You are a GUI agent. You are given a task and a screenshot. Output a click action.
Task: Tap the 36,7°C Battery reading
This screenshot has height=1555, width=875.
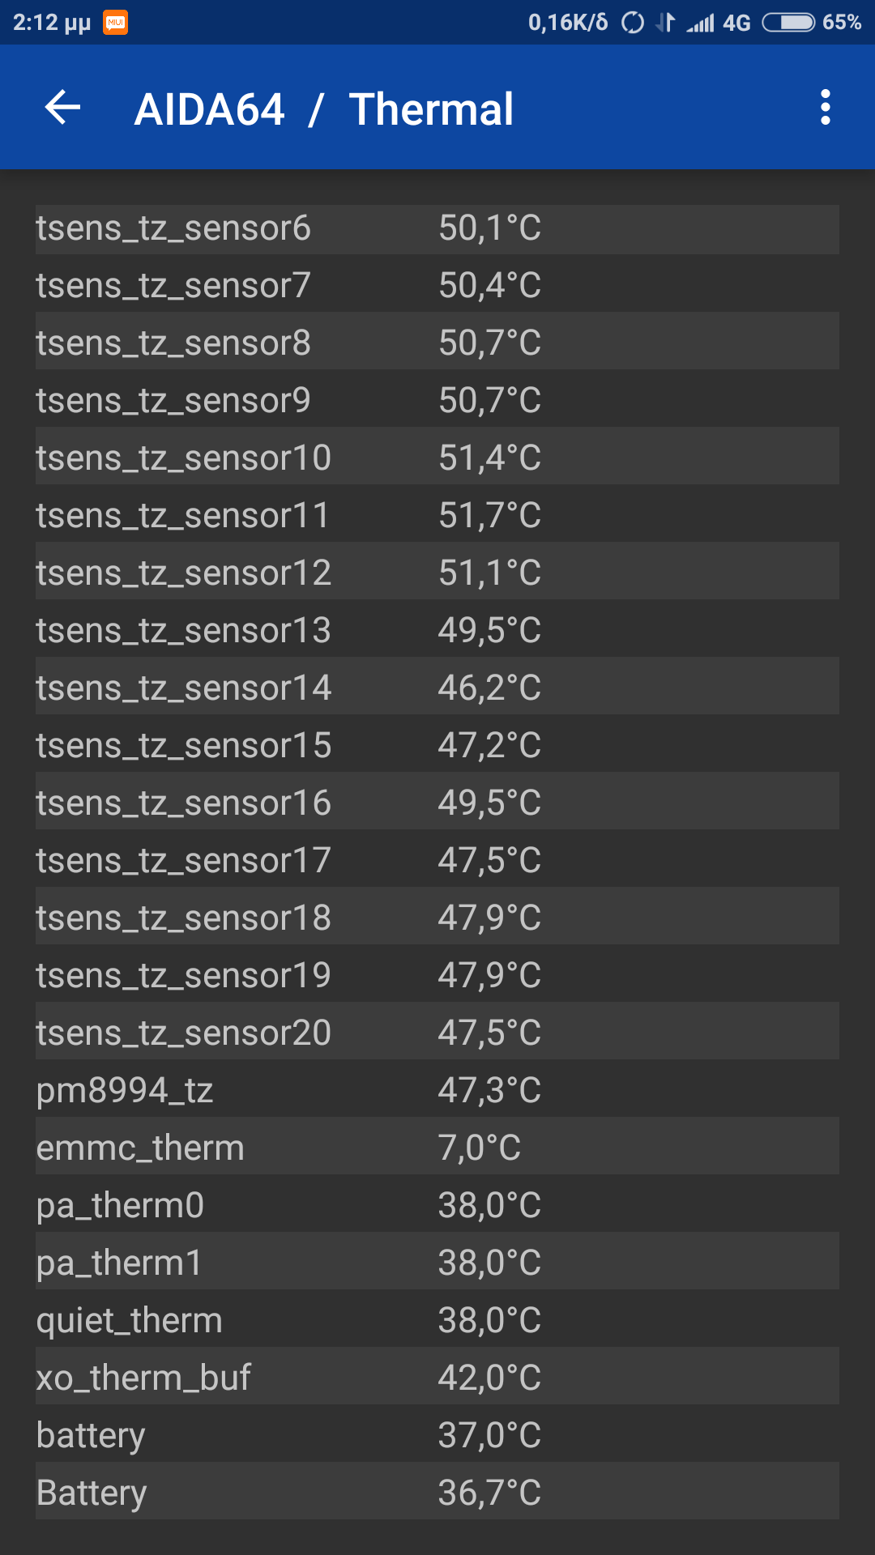(x=489, y=1493)
